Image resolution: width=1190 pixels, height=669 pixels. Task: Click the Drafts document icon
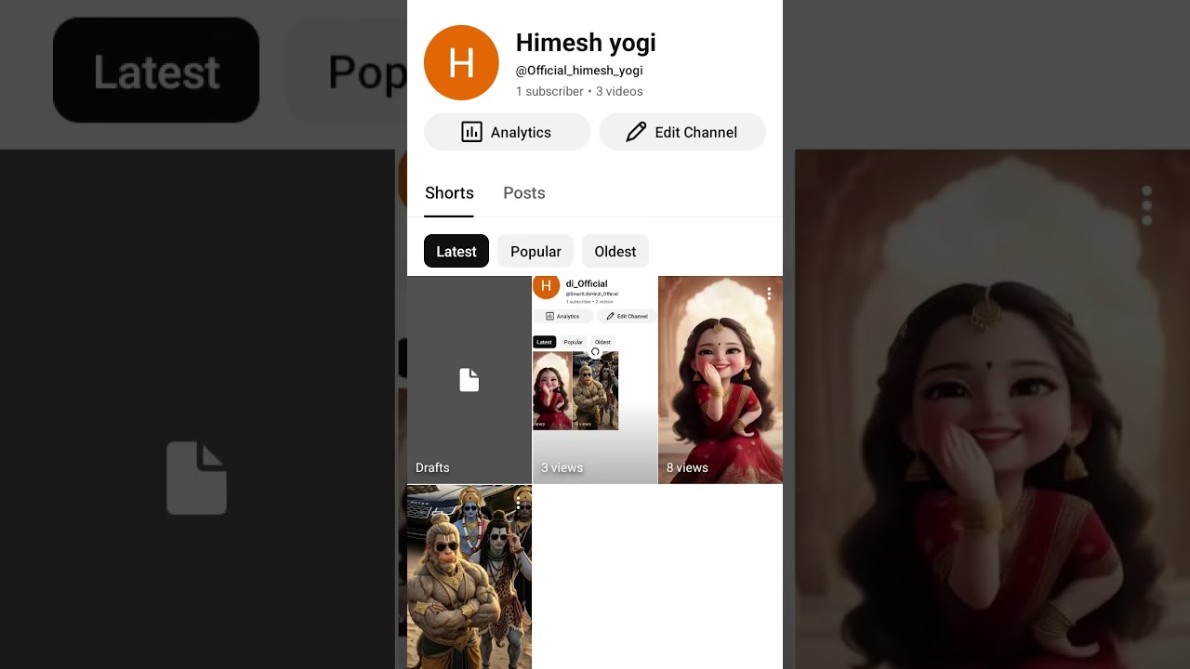coord(469,380)
